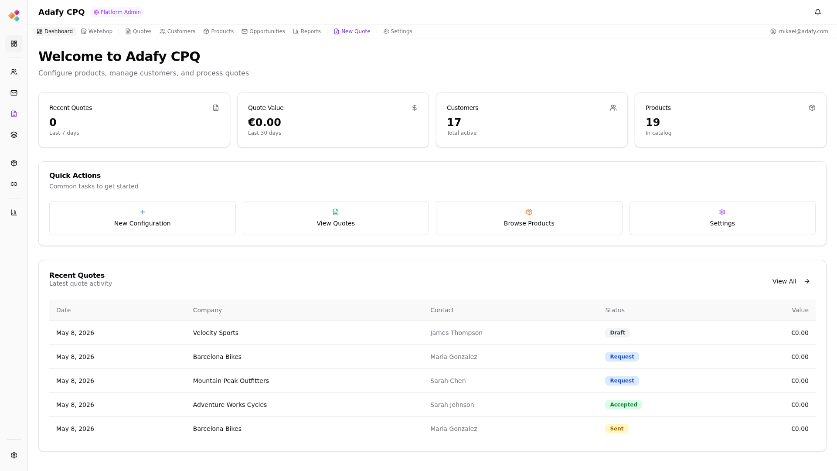Click the New Configuration quick action
837x471 pixels.
click(143, 218)
